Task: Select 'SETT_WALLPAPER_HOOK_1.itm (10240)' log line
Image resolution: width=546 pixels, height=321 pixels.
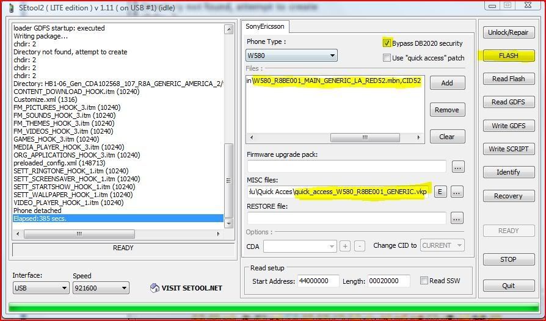Action: [73, 195]
